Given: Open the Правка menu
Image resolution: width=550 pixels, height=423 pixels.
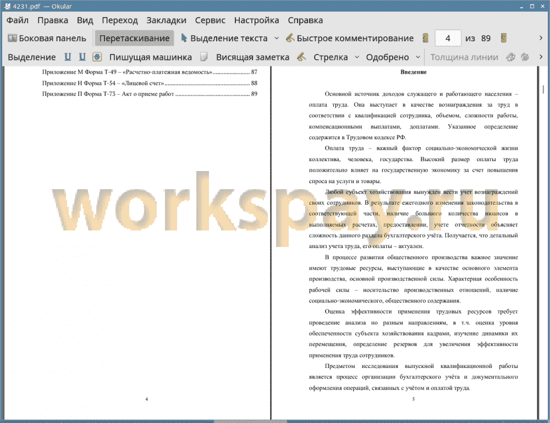Looking at the screenshot, I should pos(53,20).
